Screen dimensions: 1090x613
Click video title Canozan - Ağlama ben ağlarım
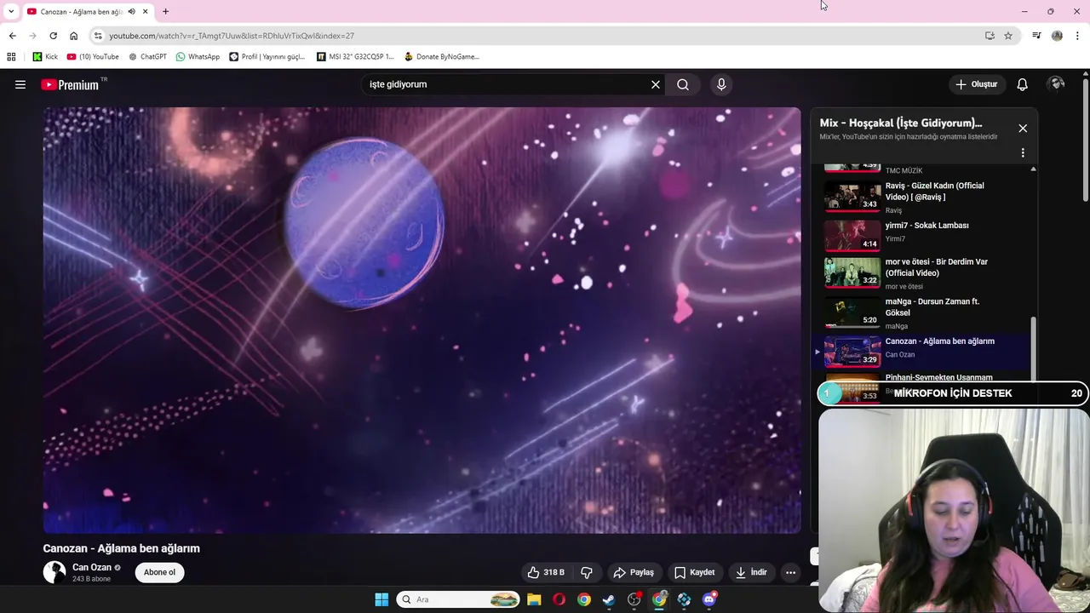[x=122, y=548]
